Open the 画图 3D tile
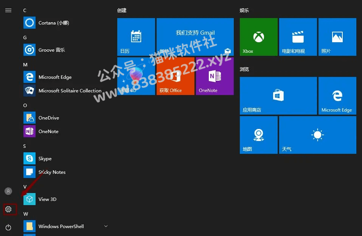The width and height of the screenshot is (362, 236). [136, 76]
